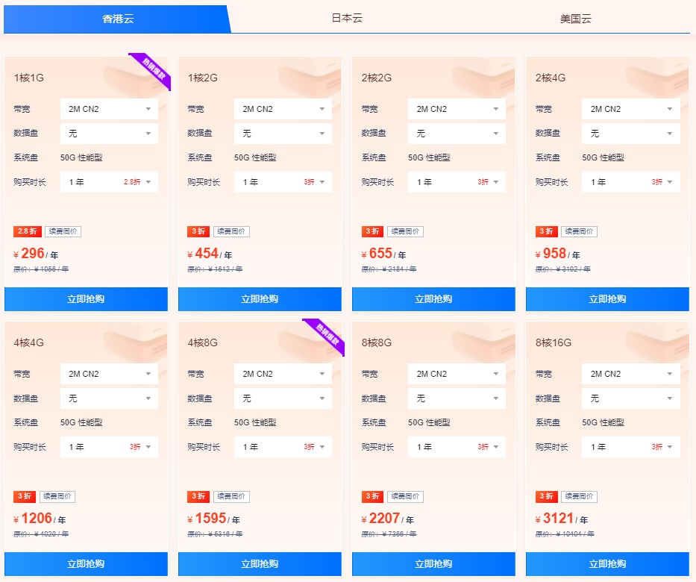Open 带宽 dropdown in 1核1G card

pos(109,109)
